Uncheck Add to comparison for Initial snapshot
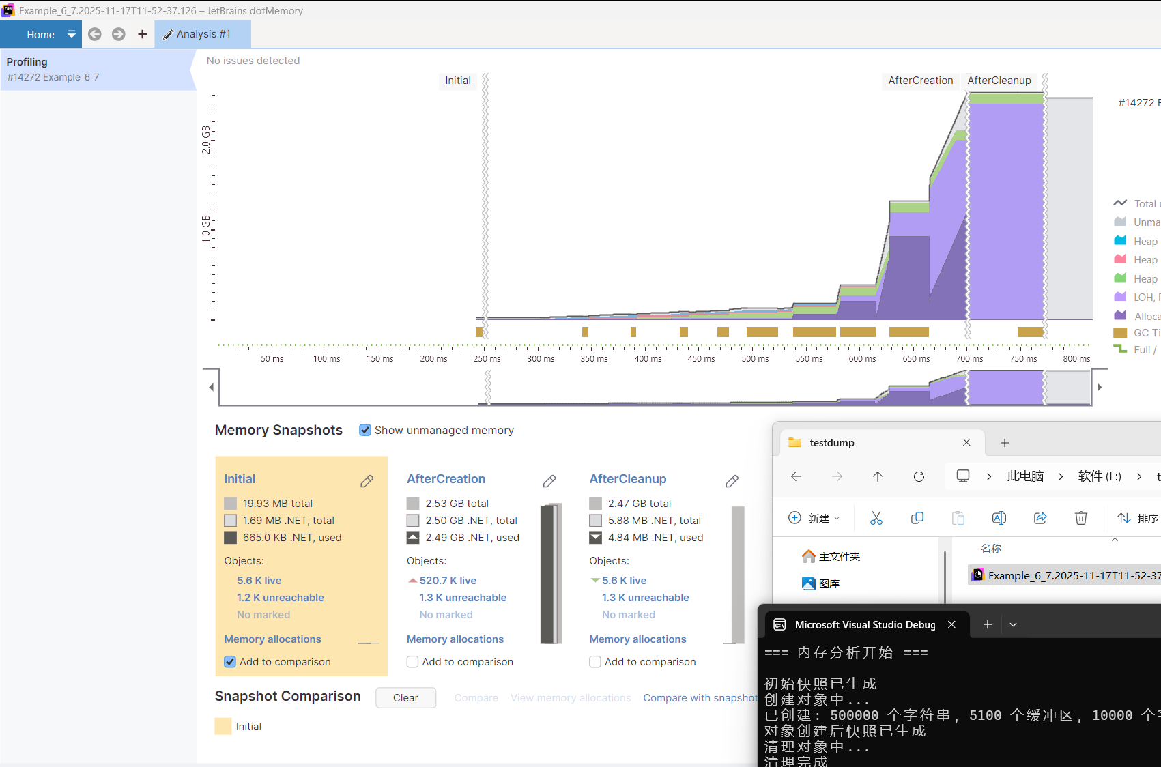Image resolution: width=1161 pixels, height=767 pixels. coord(230,662)
